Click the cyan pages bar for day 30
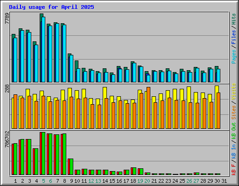Screen dimensions: 239x186 pyautogui.click(x=218, y=76)
